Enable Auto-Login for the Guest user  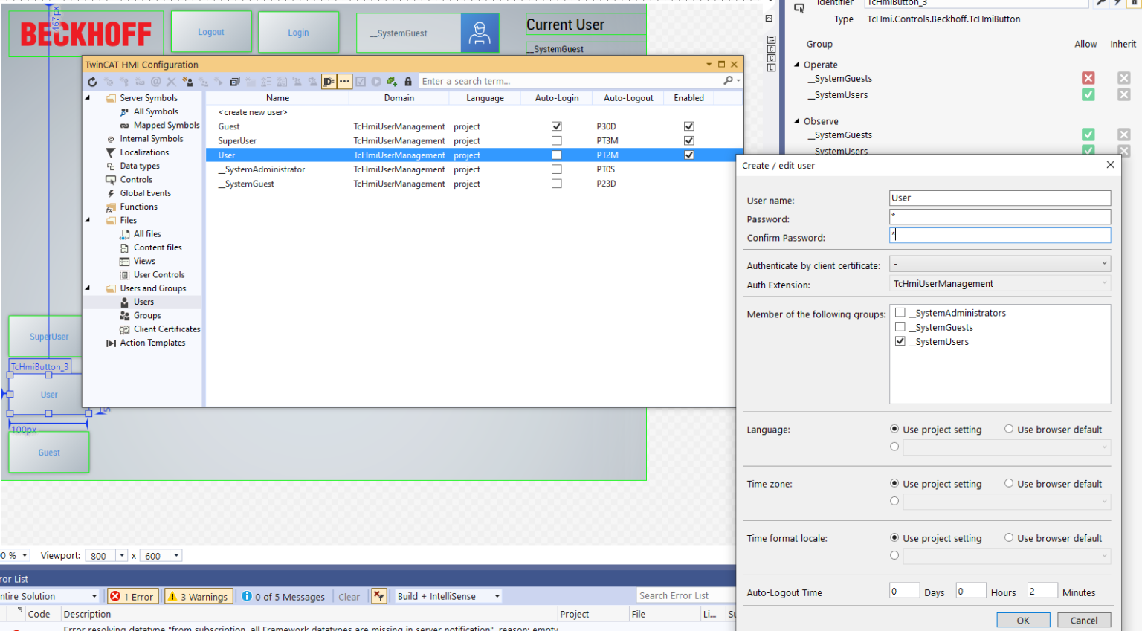pyautogui.click(x=556, y=126)
